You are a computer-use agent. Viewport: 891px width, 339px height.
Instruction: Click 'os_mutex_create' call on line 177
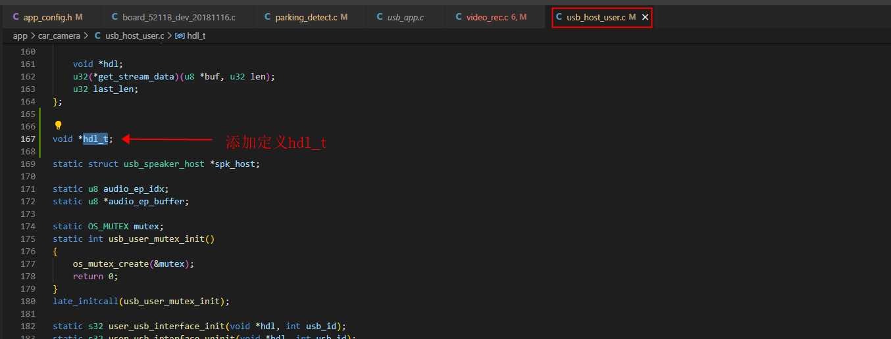tap(111, 263)
